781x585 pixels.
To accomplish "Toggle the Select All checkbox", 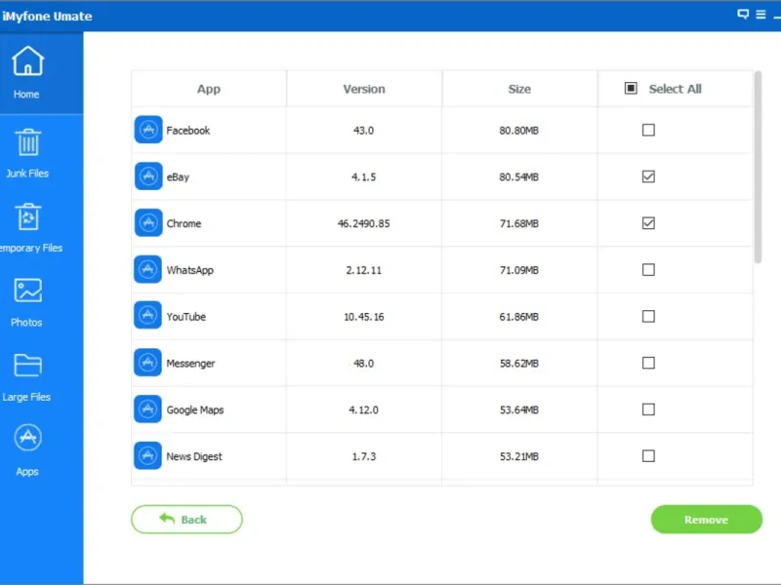I will [x=631, y=89].
